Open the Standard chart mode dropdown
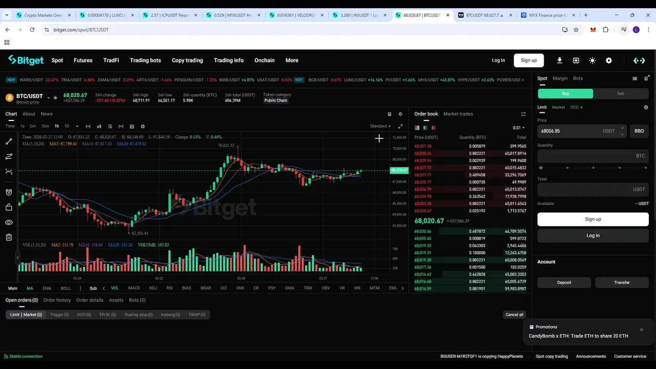 click(380, 127)
